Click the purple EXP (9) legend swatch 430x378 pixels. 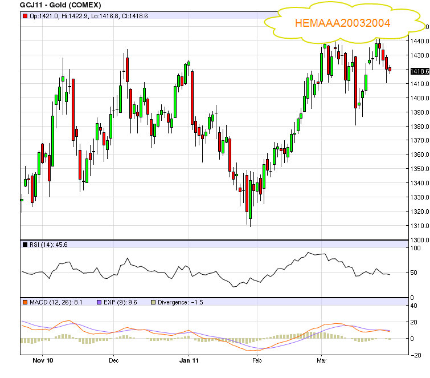(99, 302)
